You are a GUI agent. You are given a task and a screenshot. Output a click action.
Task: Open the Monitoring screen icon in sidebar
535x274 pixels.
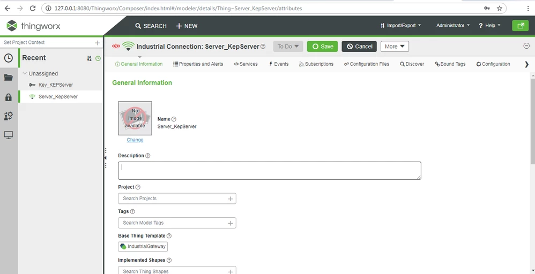point(9,135)
